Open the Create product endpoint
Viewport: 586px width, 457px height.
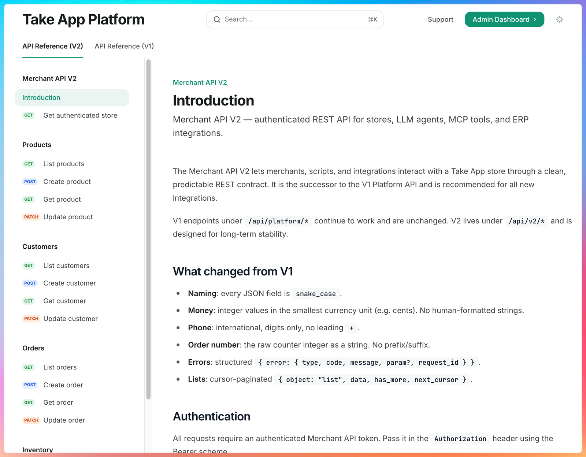tap(67, 182)
